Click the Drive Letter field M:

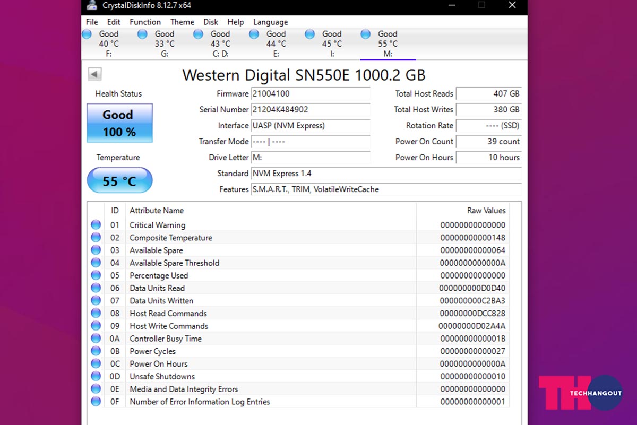point(311,158)
